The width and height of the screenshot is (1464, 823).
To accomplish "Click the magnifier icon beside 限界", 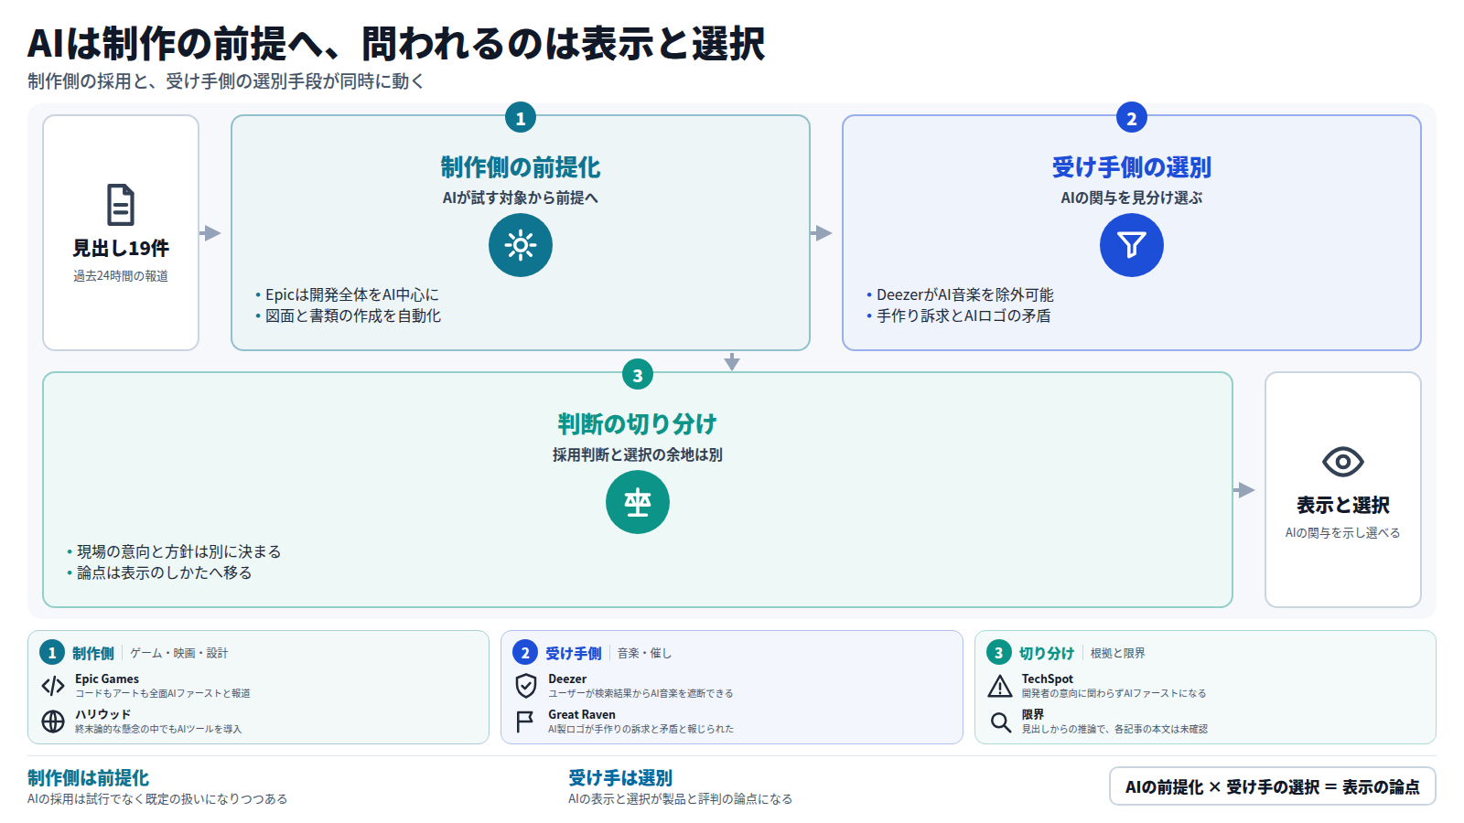I will pyautogui.click(x=1000, y=722).
